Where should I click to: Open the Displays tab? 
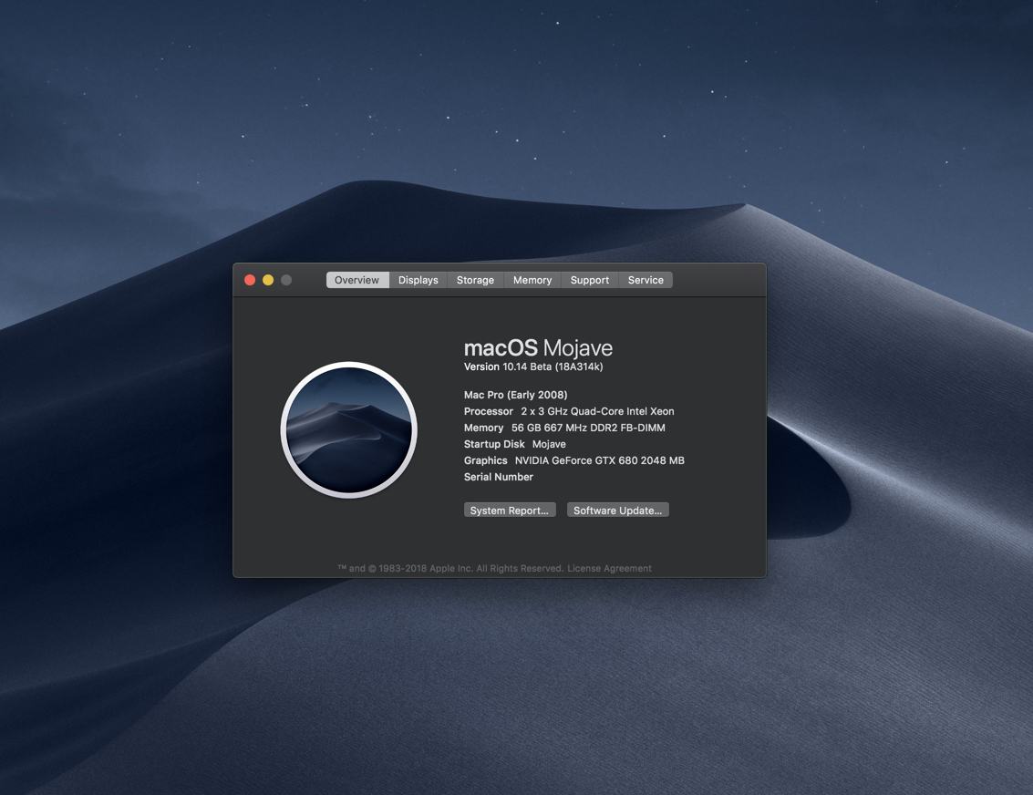[x=418, y=280]
